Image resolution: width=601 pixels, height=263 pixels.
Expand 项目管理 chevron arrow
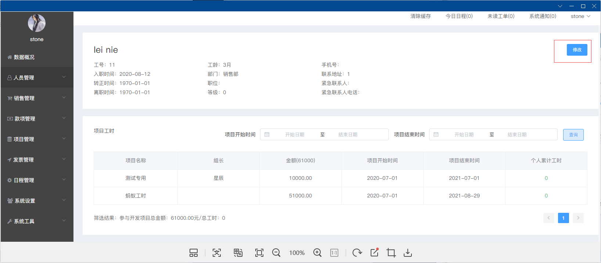tap(64, 138)
